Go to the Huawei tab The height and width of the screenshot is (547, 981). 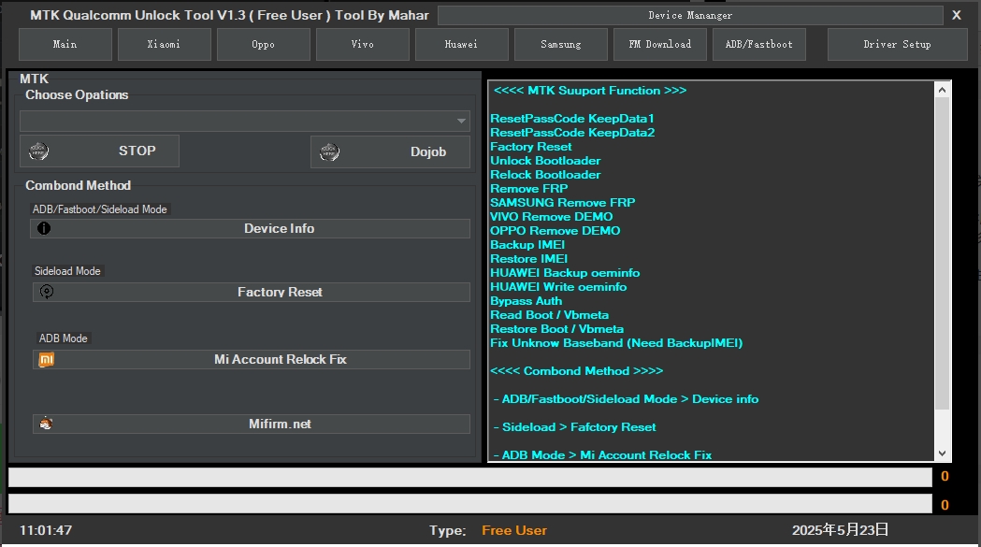pyautogui.click(x=461, y=45)
